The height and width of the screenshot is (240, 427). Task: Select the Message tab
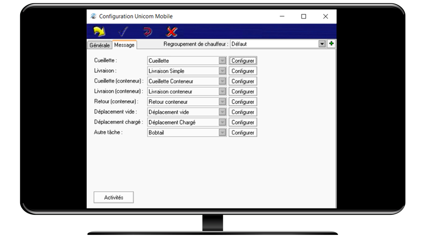124,45
